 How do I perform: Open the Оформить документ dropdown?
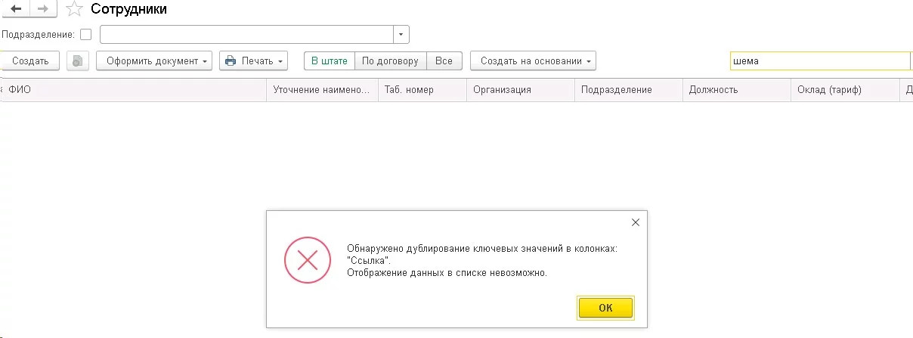156,61
